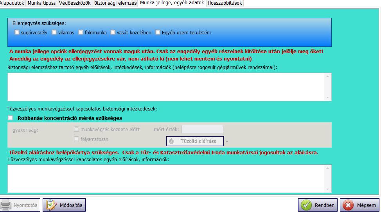Click the flame icon on Tűzoltó aláírása
This screenshot has width=381, height=212.
[172, 141]
